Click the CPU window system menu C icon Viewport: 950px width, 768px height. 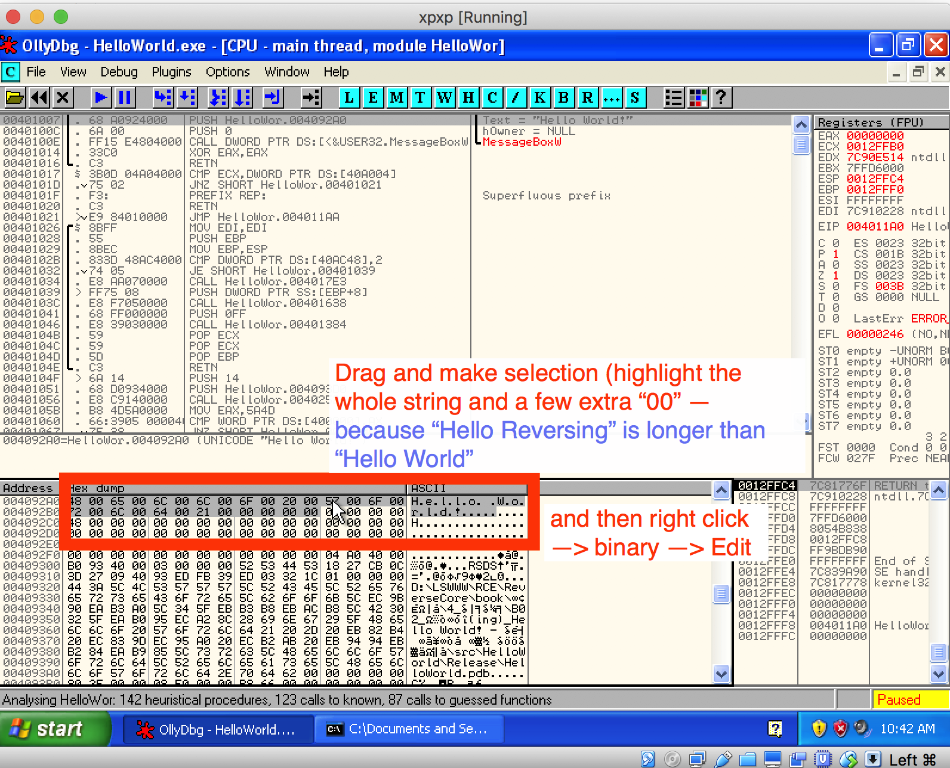[x=11, y=72]
